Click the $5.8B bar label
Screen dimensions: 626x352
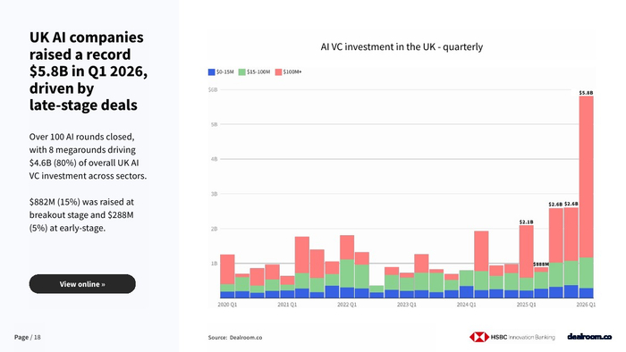(x=586, y=93)
